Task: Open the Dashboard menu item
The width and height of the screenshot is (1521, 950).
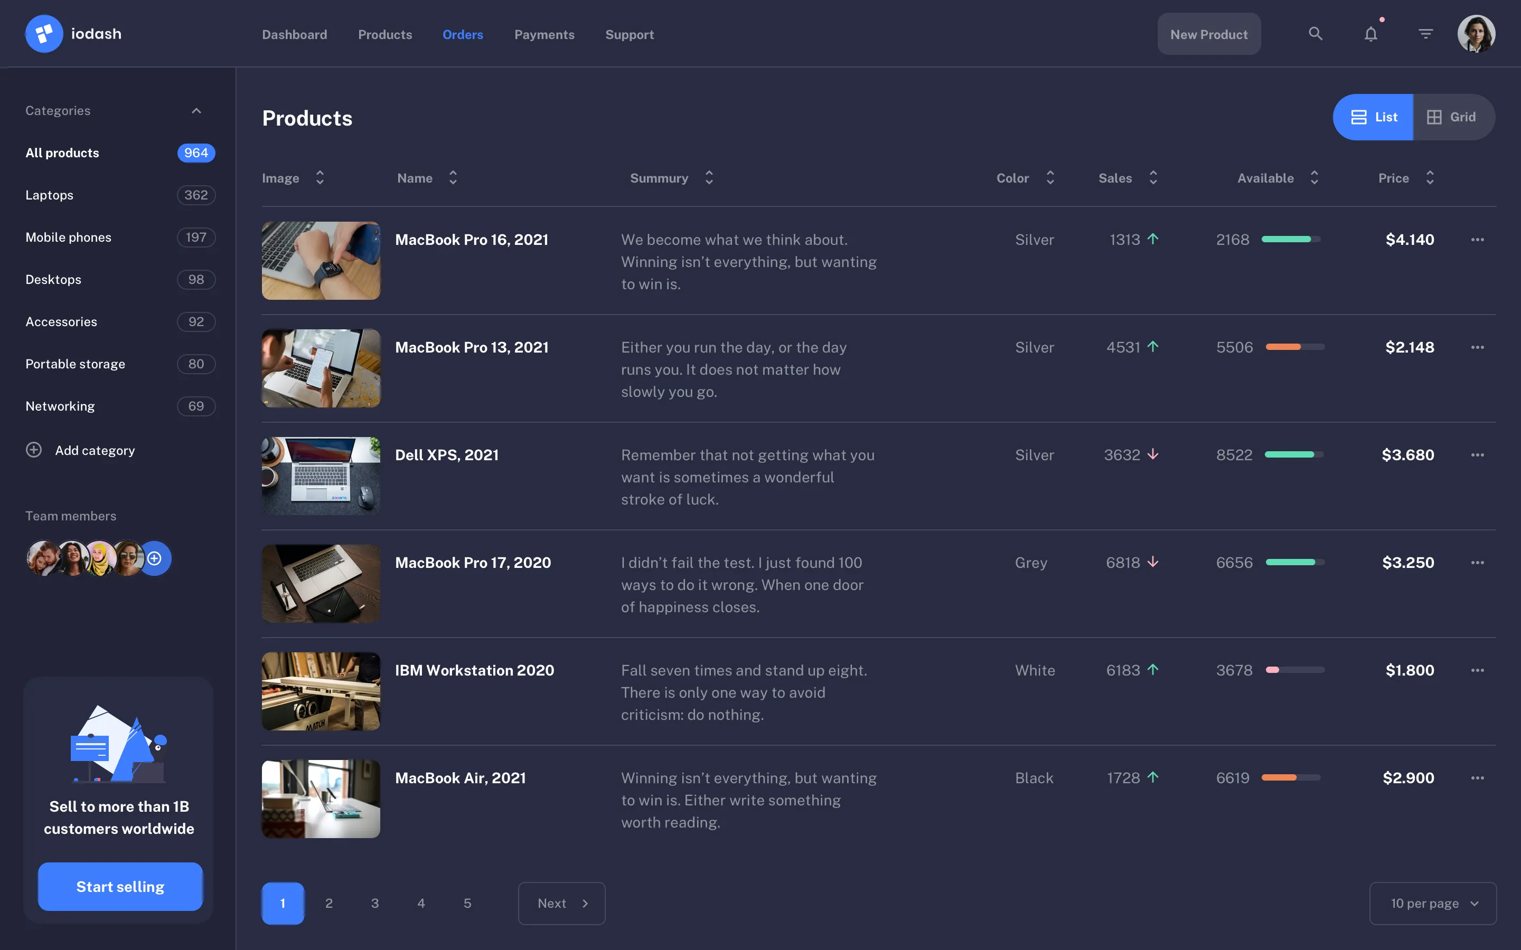Action: point(294,34)
